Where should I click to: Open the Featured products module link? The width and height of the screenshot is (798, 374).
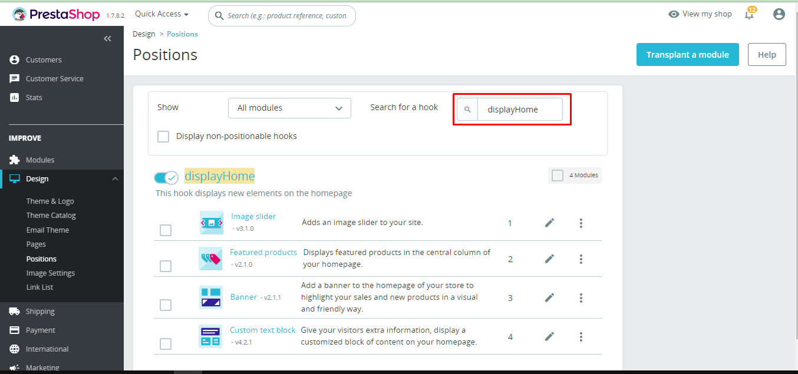point(263,252)
